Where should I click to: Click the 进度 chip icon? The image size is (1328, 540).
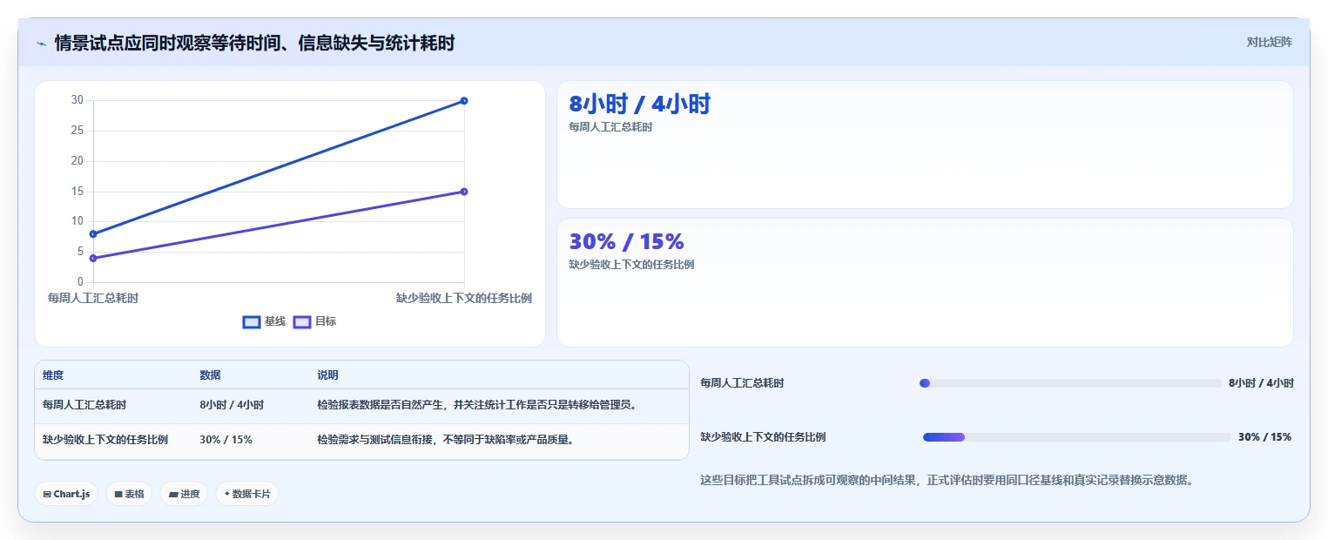(173, 494)
